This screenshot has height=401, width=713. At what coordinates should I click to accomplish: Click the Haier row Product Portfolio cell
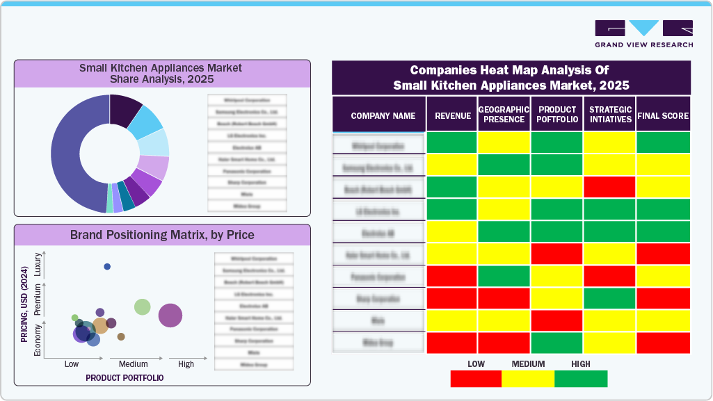tap(556, 254)
